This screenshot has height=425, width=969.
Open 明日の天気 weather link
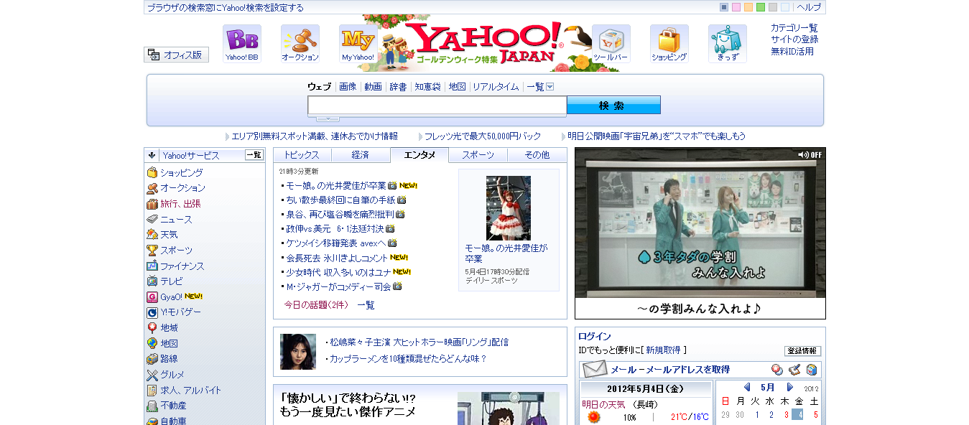click(x=603, y=404)
